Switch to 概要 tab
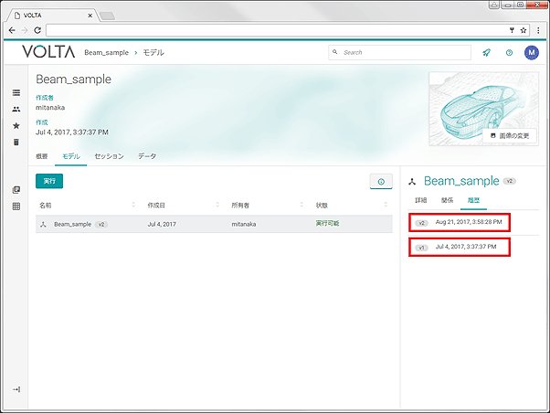This screenshot has height=413, width=550. point(42,156)
